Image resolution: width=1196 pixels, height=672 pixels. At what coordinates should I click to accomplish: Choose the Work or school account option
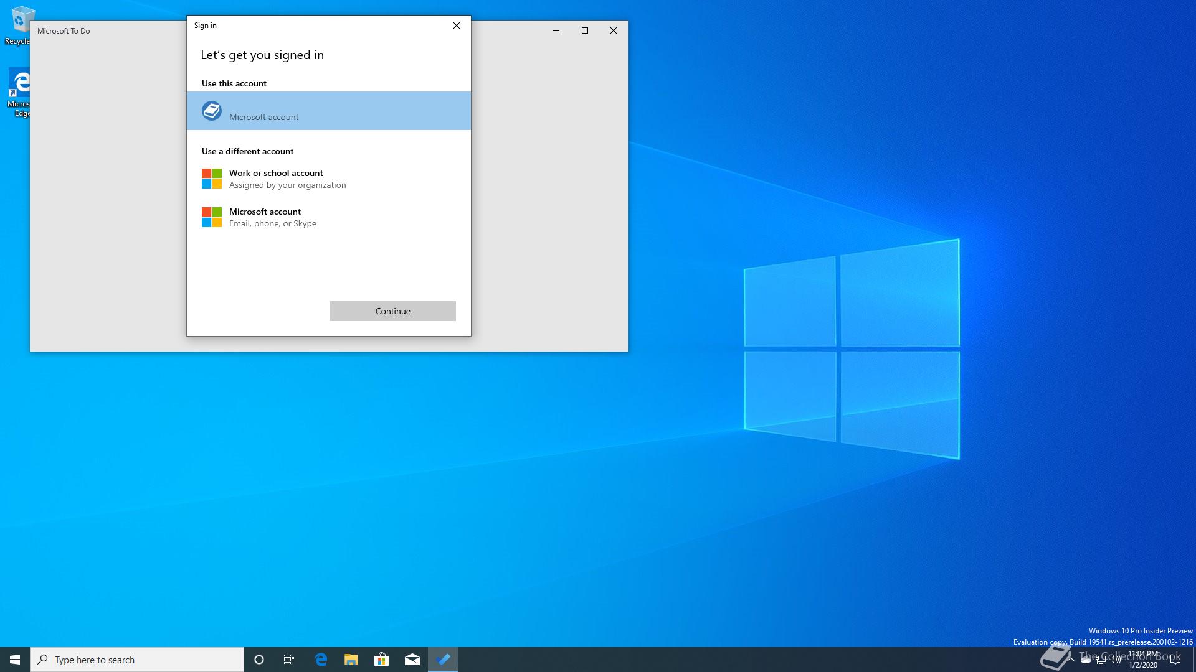tap(329, 179)
